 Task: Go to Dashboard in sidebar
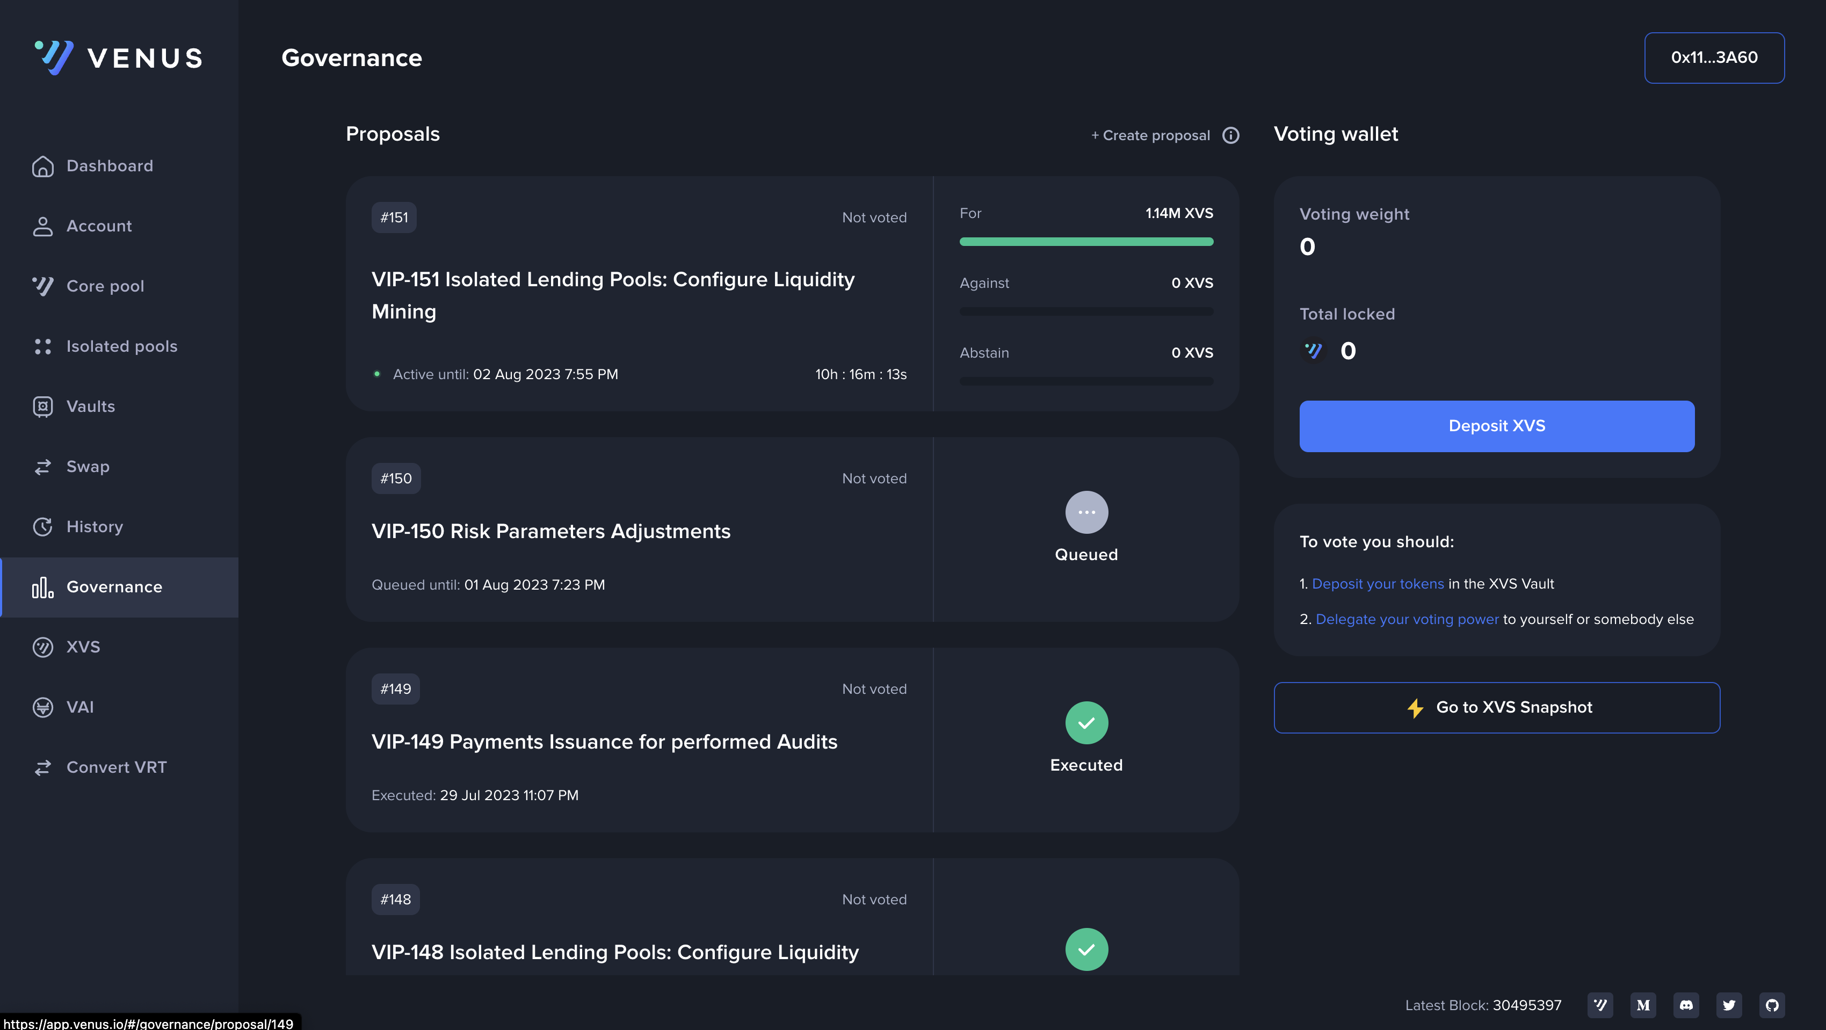tap(109, 166)
